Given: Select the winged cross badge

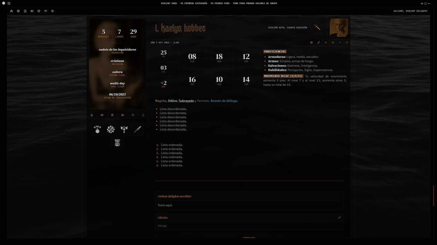Looking at the screenshot, I should click(x=124, y=129).
